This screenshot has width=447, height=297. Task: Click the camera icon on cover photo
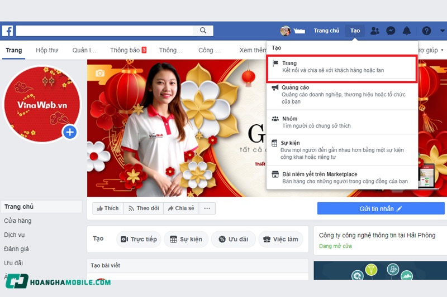pyautogui.click(x=100, y=73)
